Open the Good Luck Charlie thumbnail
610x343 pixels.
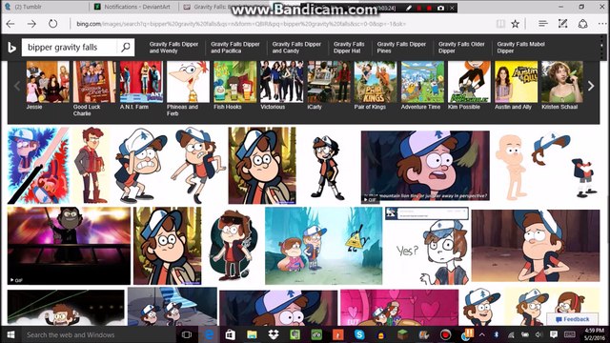(x=94, y=82)
